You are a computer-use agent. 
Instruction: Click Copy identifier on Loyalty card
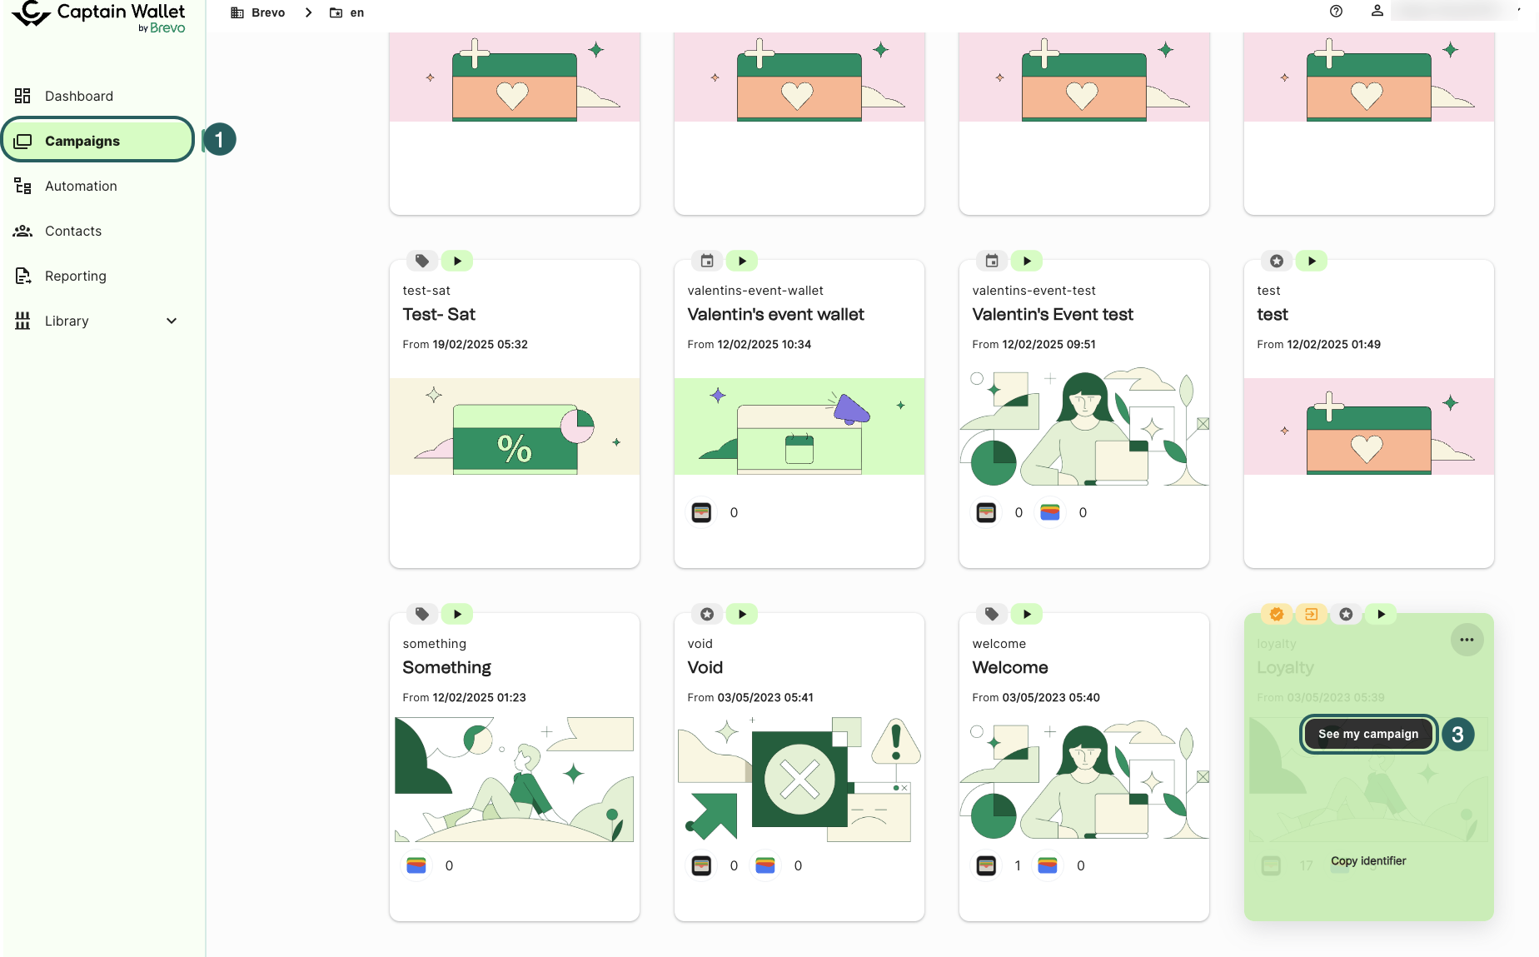point(1367,860)
